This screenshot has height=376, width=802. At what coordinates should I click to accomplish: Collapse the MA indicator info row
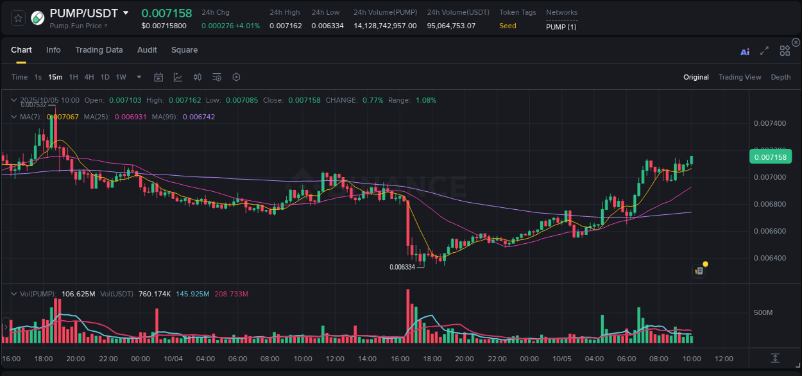click(x=13, y=117)
